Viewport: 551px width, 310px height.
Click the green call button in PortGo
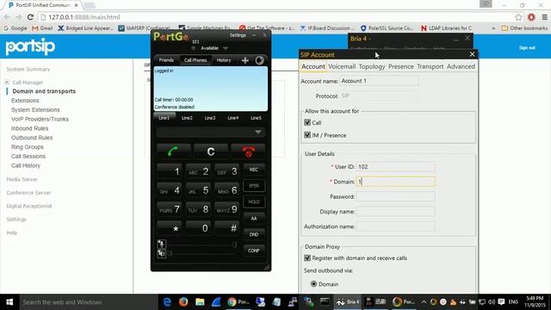tap(174, 152)
